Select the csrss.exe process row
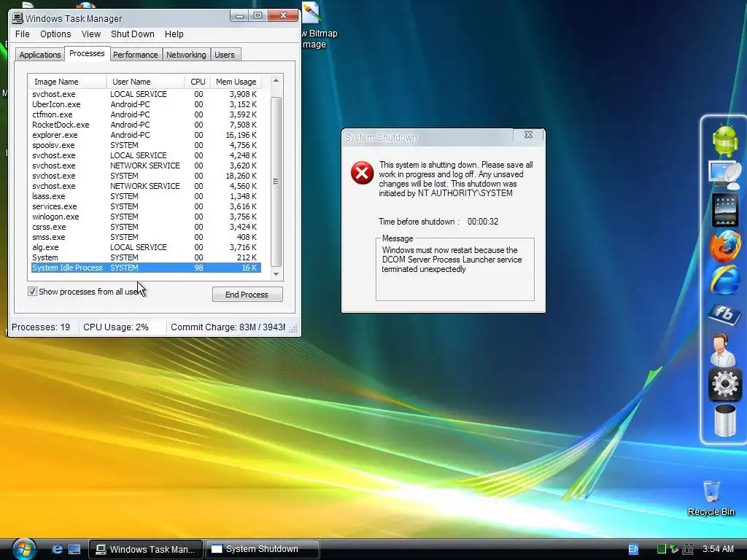 (x=146, y=227)
